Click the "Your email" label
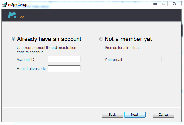 tap(113, 59)
